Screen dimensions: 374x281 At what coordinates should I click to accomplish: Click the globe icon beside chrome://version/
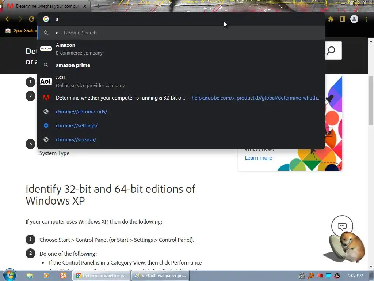click(46, 139)
